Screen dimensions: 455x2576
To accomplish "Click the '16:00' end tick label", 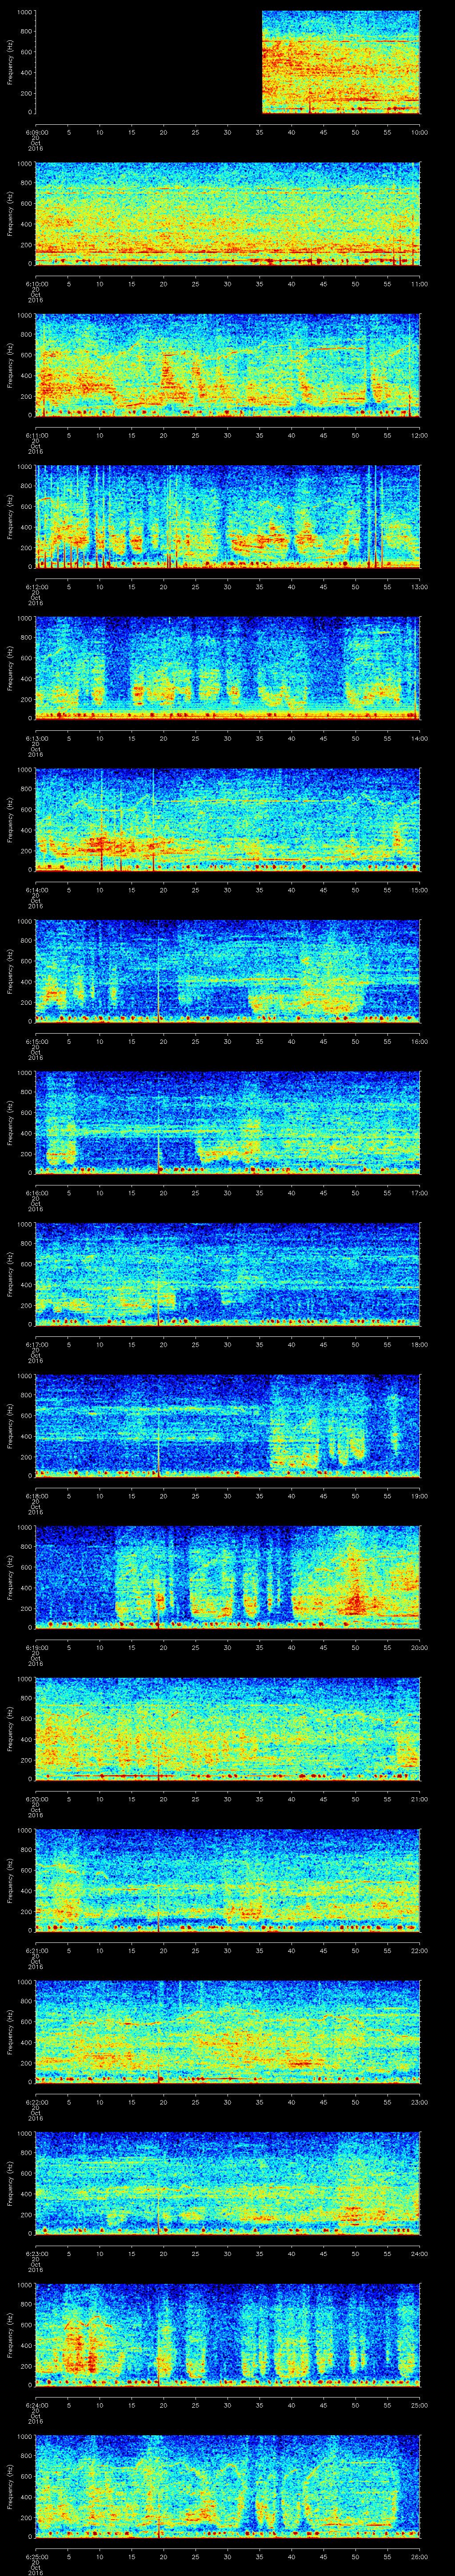I will [x=420, y=1041].
